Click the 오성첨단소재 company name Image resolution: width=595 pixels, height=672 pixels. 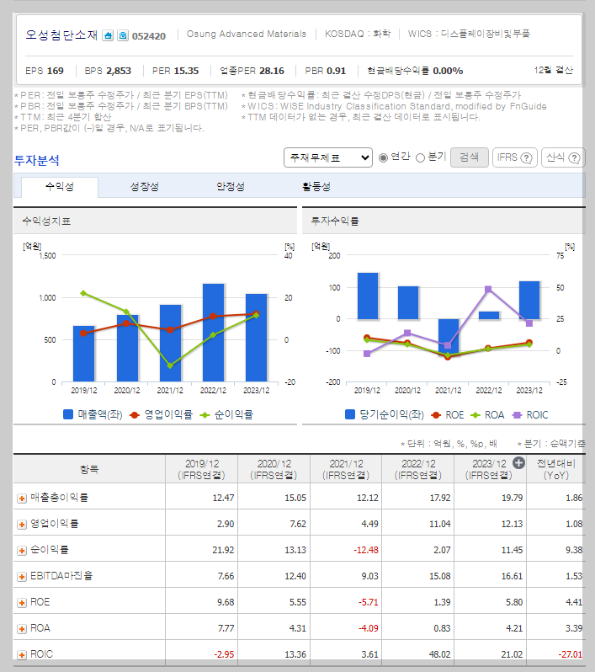61,35
